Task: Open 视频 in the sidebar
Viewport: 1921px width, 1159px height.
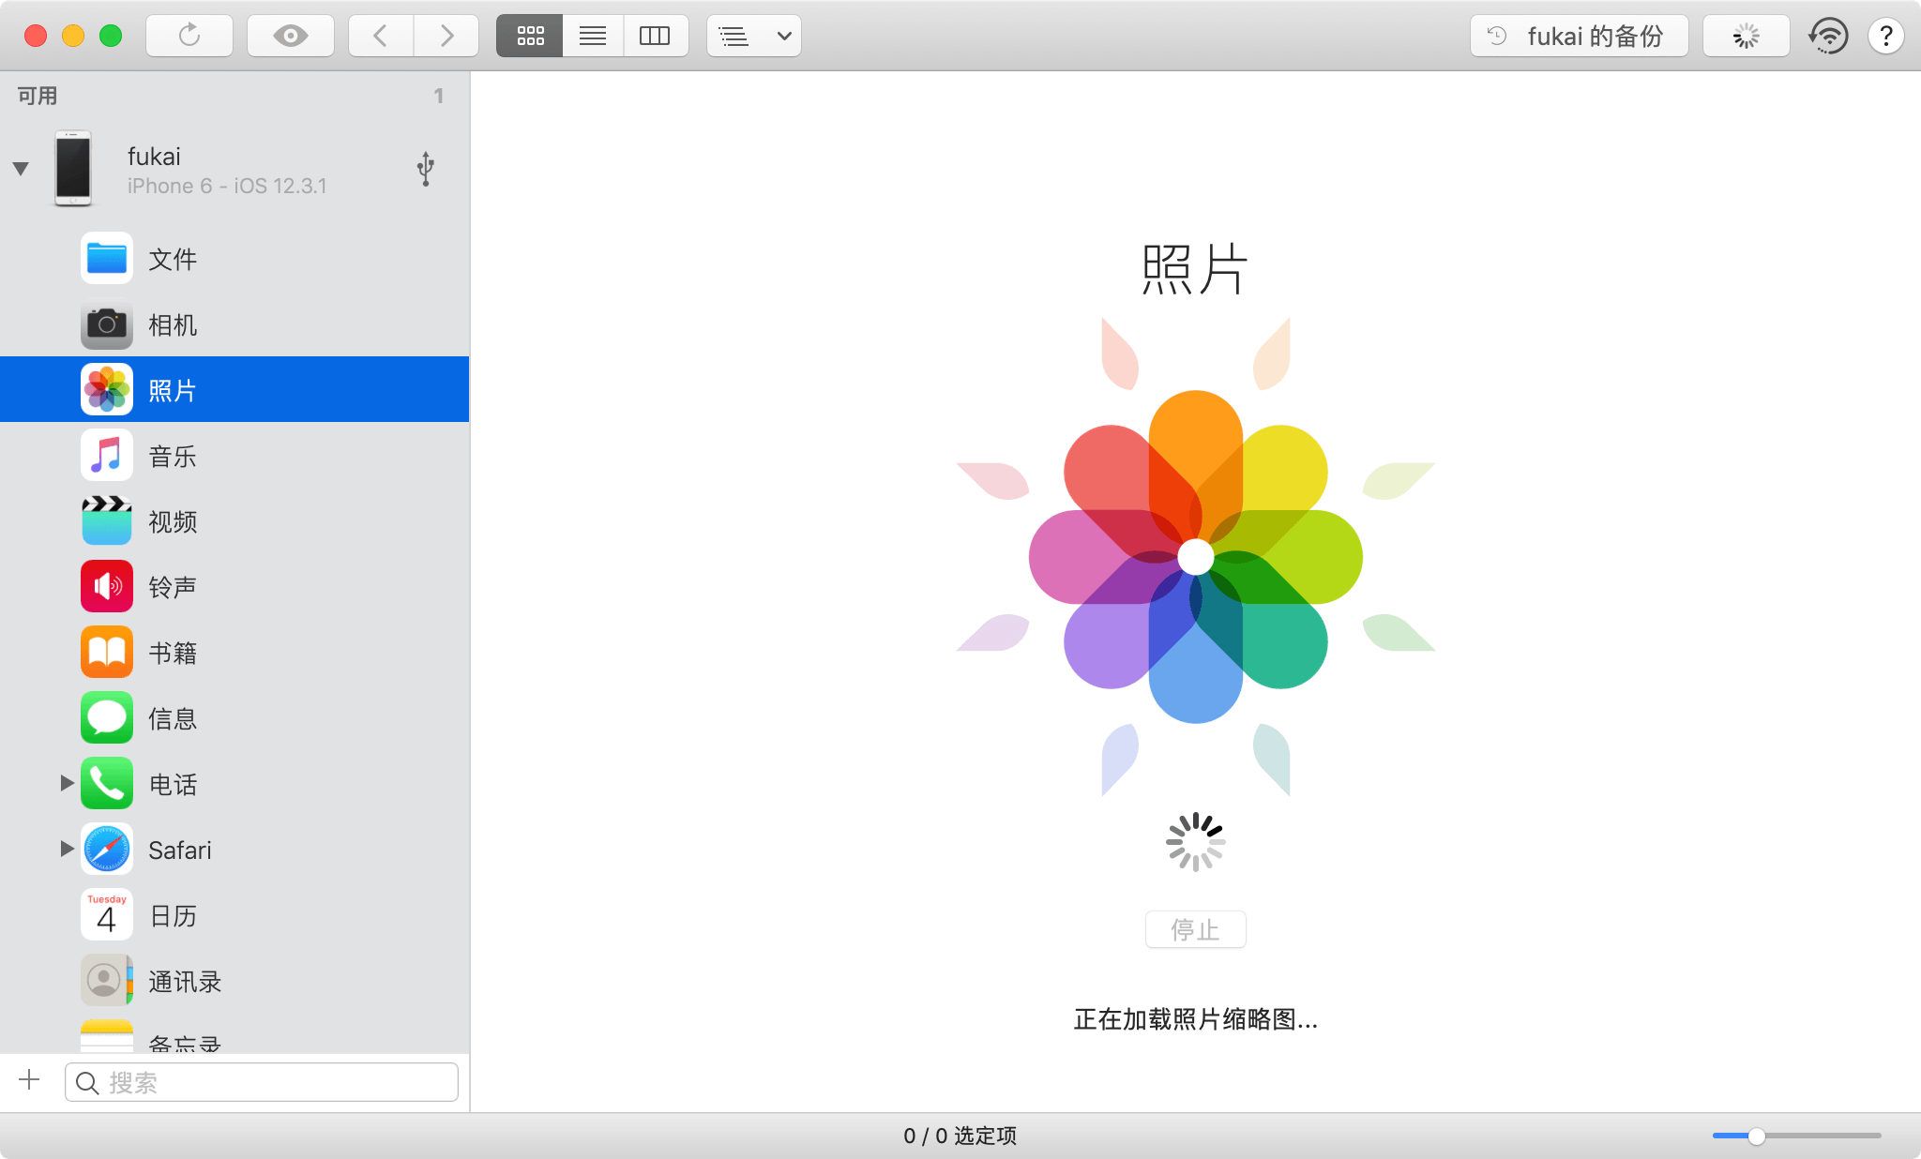Action: click(x=234, y=520)
